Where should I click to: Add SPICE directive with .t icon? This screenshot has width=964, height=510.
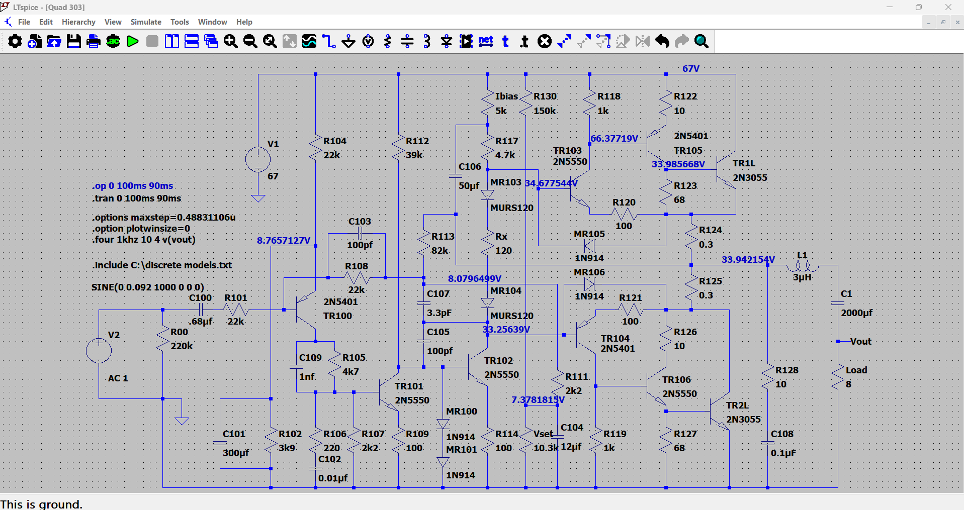[524, 41]
